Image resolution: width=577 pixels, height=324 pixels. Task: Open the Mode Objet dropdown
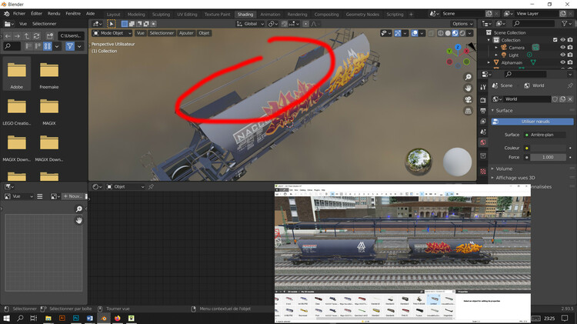tap(112, 33)
